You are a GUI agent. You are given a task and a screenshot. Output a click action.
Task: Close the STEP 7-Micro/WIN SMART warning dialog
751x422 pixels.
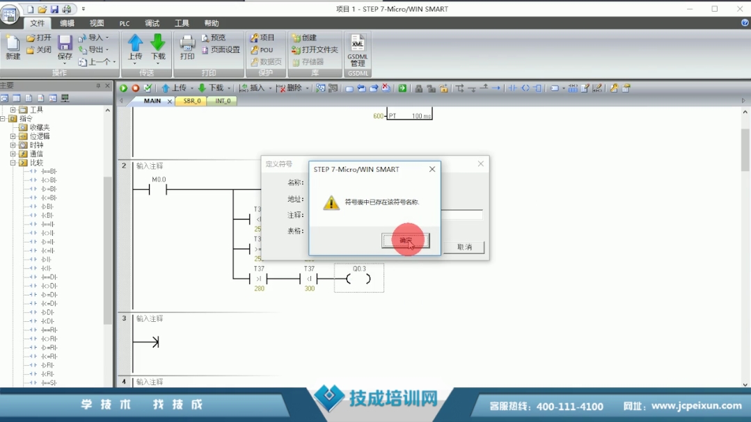[x=432, y=170]
